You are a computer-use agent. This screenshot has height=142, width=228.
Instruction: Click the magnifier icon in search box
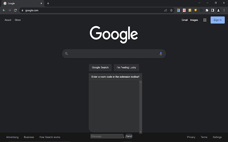[67, 54]
